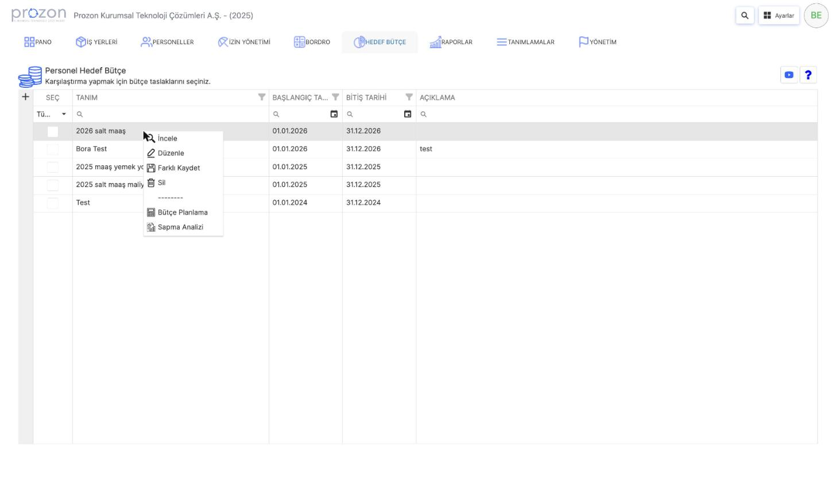This screenshot has height=478, width=836.
Task: Open TANIMLAMALAR tab
Action: (525, 42)
